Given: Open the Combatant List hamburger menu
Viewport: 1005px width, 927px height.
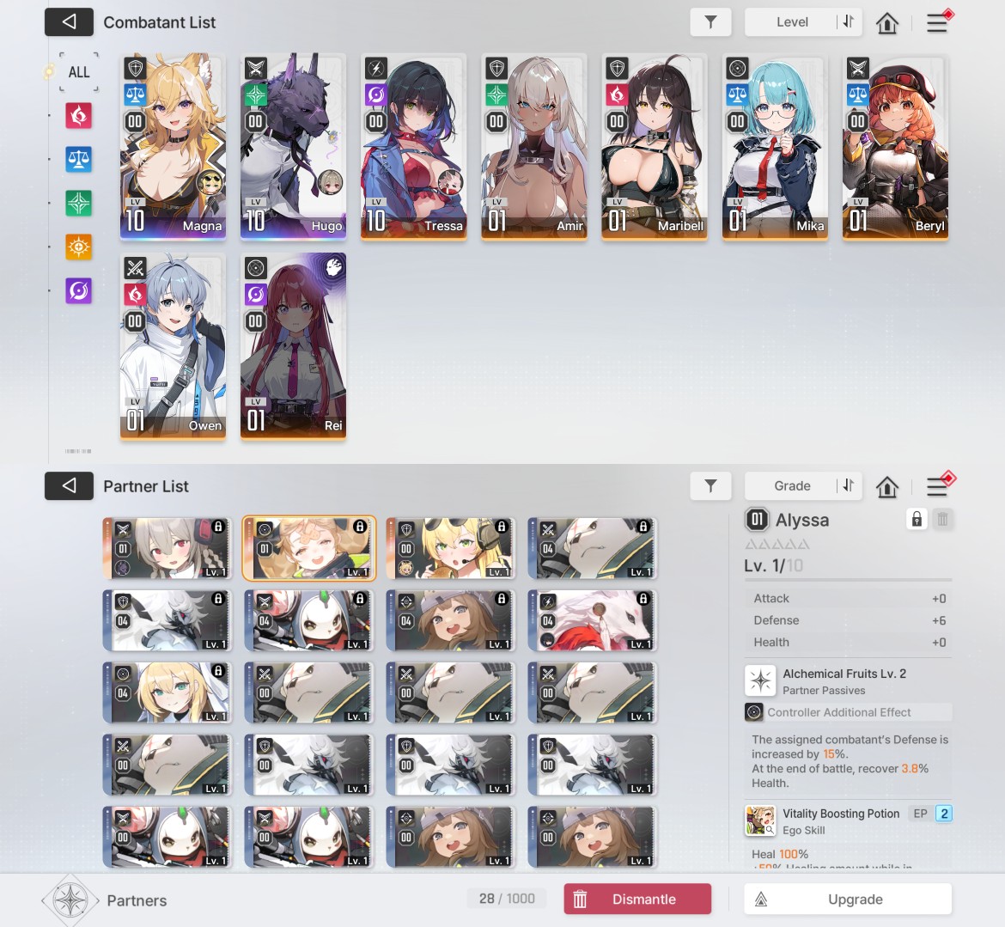Looking at the screenshot, I should (938, 22).
